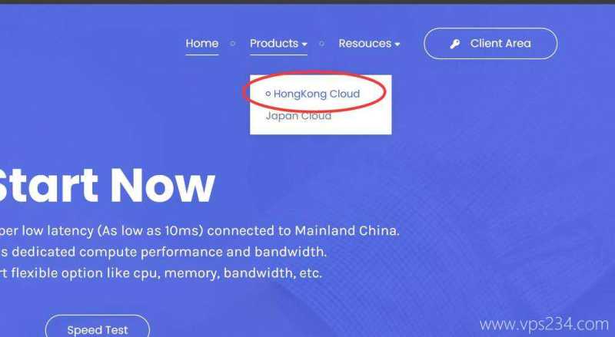Expand the Resouces caret arrow
Viewport: 615px width, 337px height.
point(397,45)
